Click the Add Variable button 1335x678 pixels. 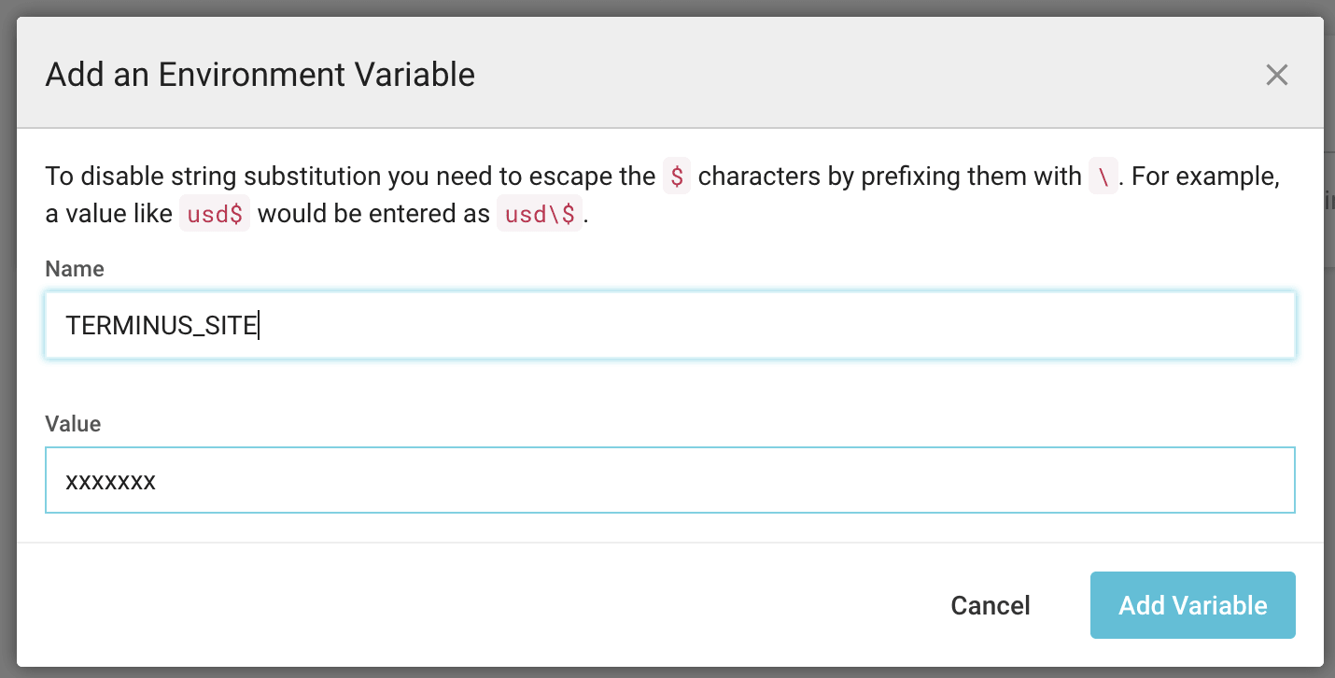[1192, 605]
